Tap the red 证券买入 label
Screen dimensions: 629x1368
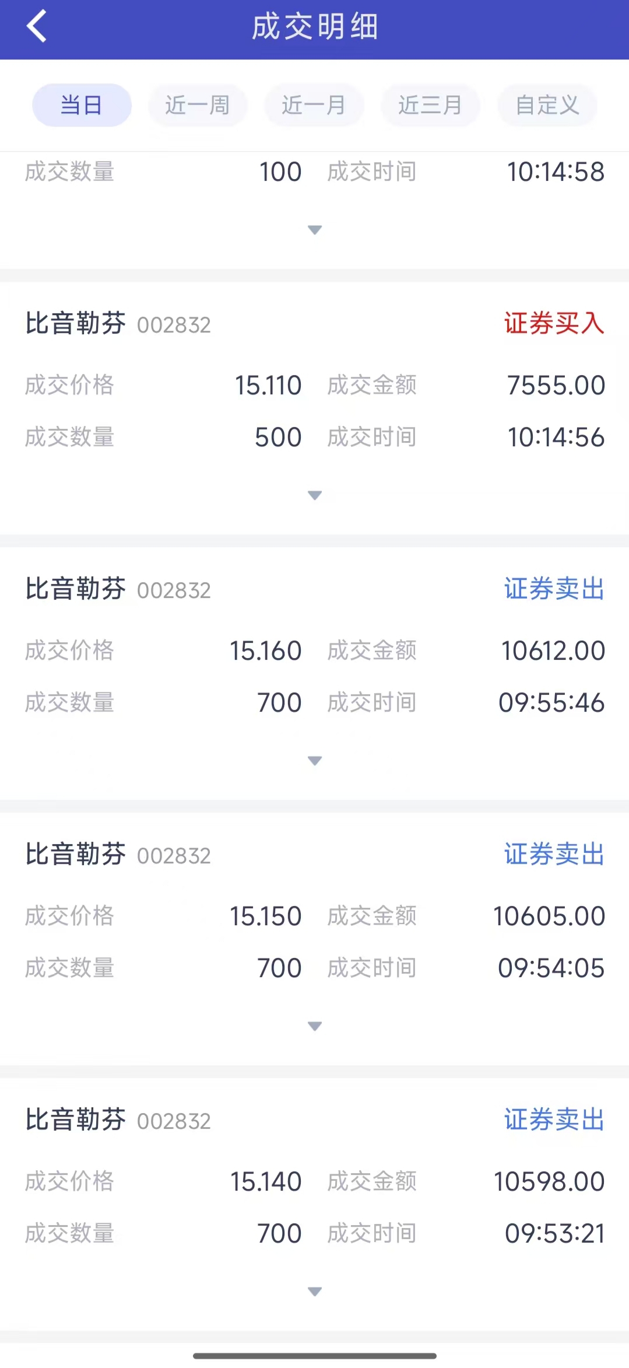[x=554, y=323]
